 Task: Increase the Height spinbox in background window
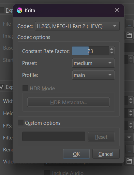pyautogui.click(x=131, y=111)
